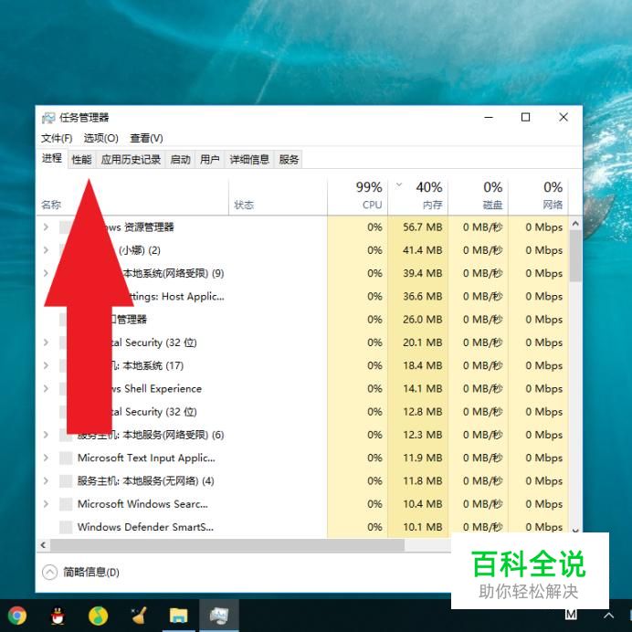Viewport: 632px width, 632px height.
Task: Click the 99% total CPU value
Action: tap(369, 187)
